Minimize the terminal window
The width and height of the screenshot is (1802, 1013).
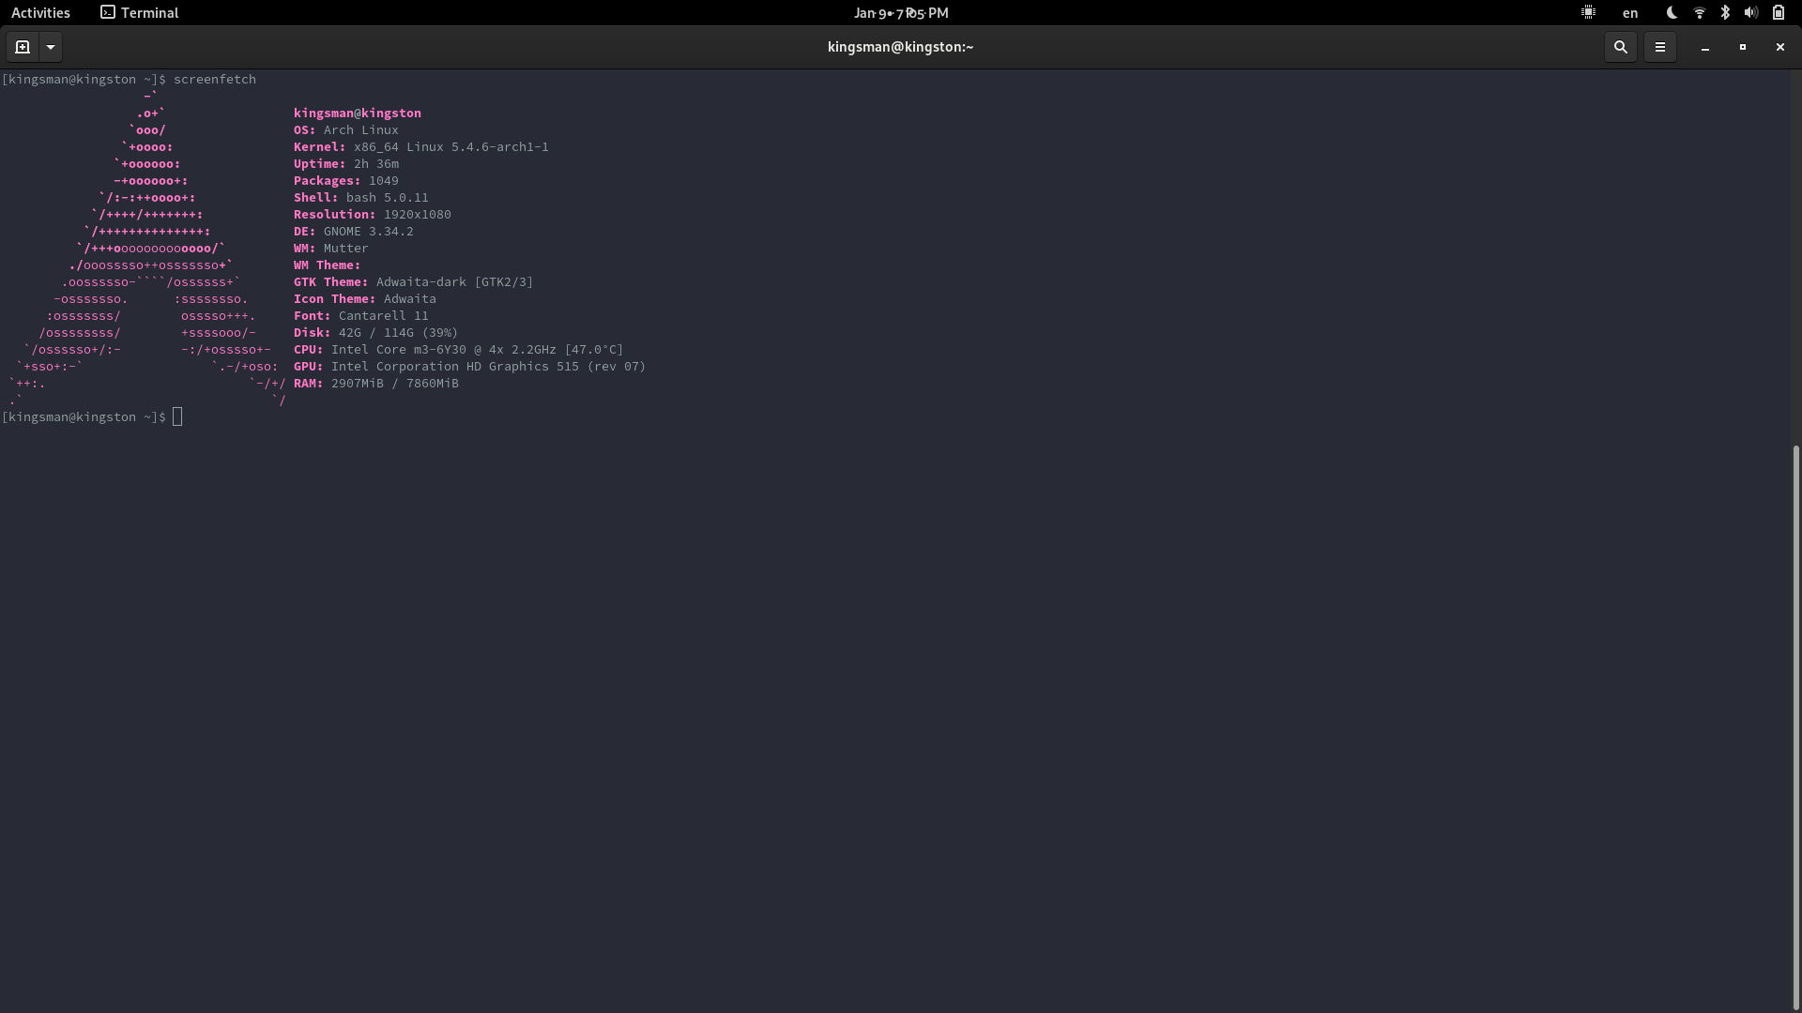coord(1704,47)
